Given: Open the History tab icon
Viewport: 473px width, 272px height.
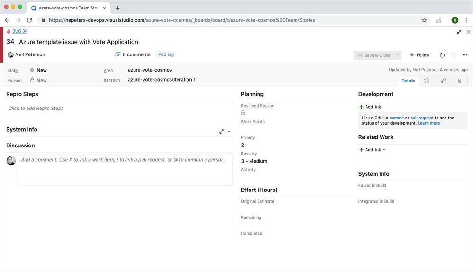Looking at the screenshot, I should pos(427,81).
